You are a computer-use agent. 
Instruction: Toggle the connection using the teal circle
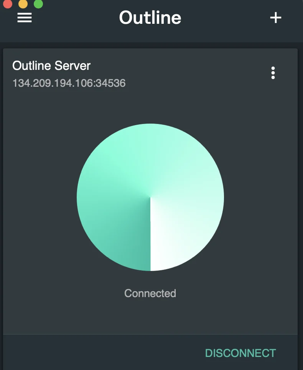[150, 197]
